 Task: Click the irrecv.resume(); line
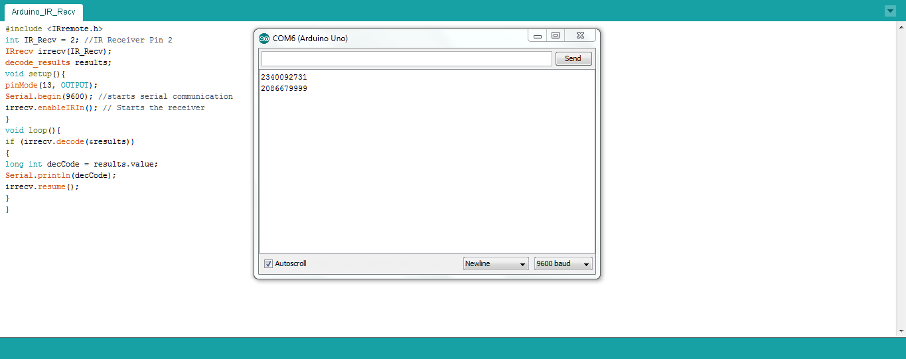pyautogui.click(x=42, y=186)
